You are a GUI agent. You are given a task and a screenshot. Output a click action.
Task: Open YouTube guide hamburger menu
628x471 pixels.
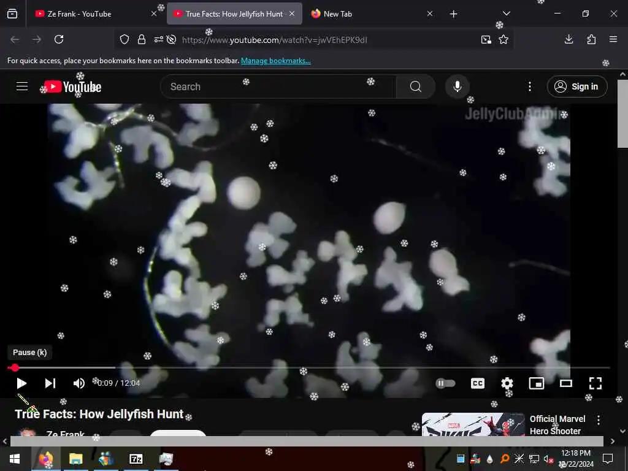pos(22,86)
